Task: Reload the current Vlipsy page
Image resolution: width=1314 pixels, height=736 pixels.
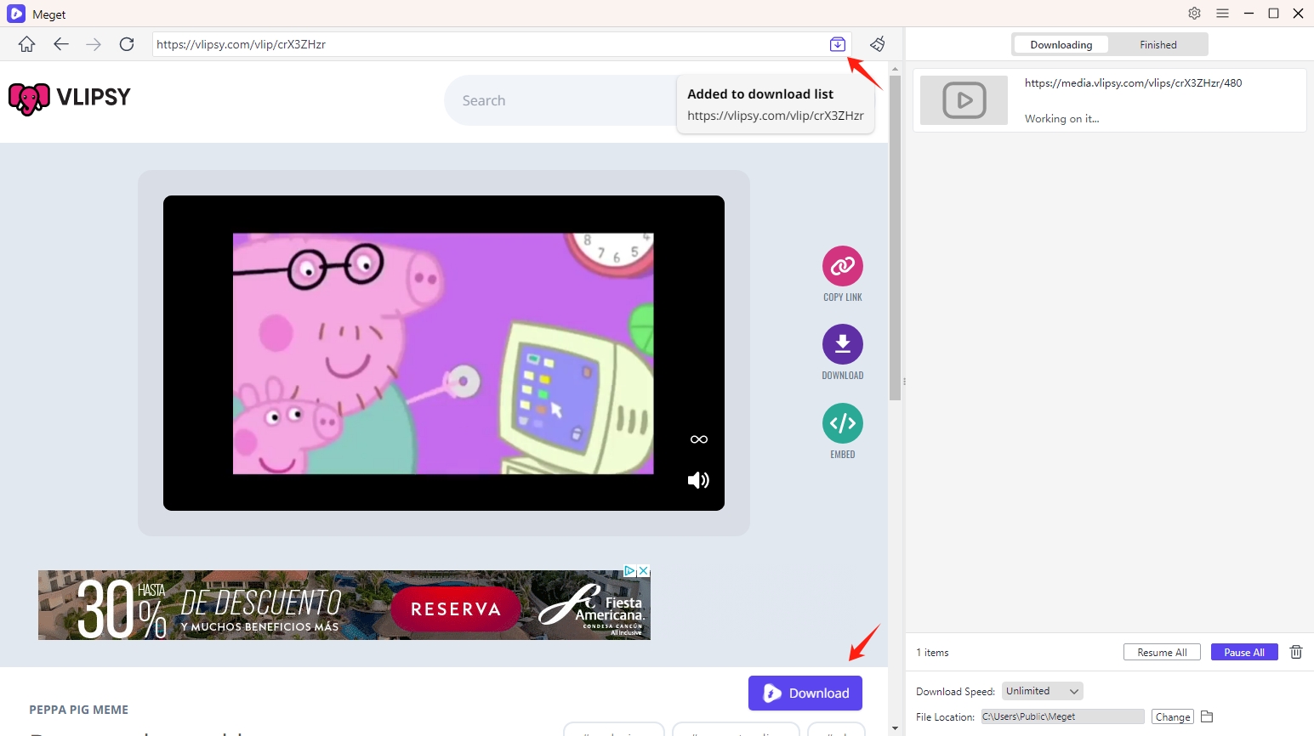Action: 127,44
